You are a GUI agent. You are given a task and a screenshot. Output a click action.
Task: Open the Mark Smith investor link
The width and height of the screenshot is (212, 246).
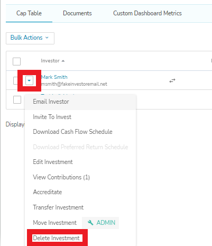tap(54, 77)
